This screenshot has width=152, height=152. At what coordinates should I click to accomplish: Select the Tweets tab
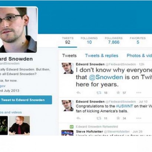tap(69, 56)
